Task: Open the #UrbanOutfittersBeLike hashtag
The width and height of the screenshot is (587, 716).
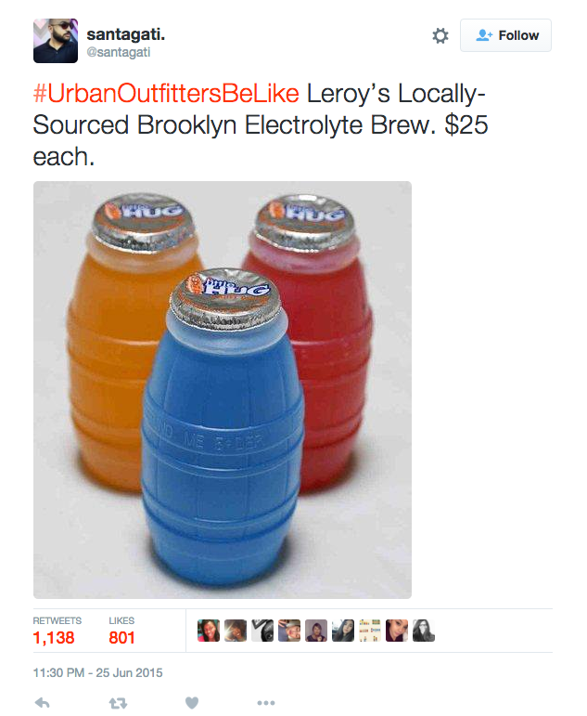Action: pos(166,93)
